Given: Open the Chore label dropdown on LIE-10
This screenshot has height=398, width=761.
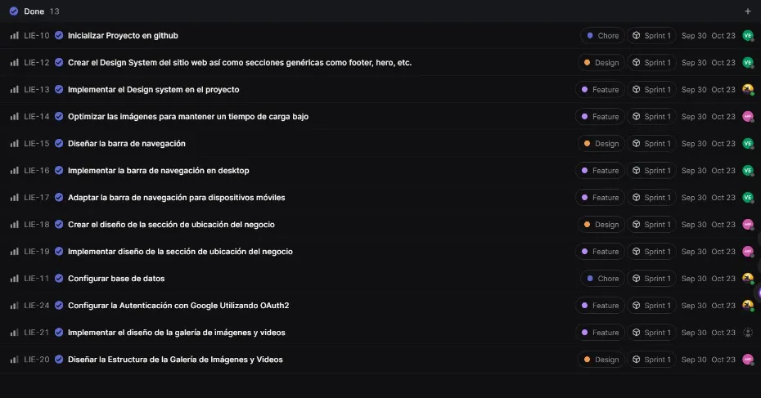Looking at the screenshot, I should (x=602, y=36).
